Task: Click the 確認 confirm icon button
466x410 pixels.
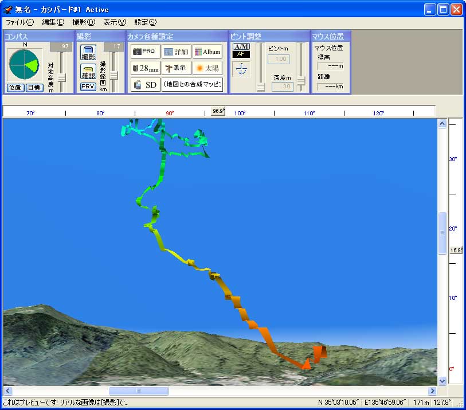Action: tap(88, 72)
